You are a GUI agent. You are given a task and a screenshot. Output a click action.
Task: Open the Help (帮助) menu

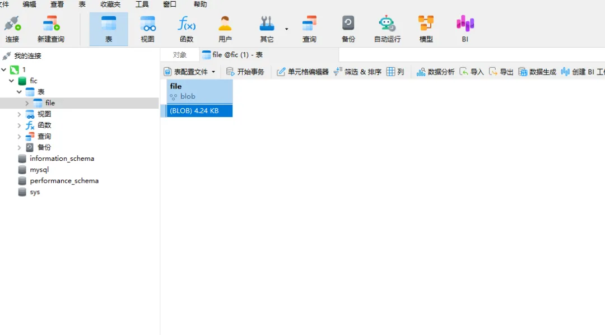200,4
